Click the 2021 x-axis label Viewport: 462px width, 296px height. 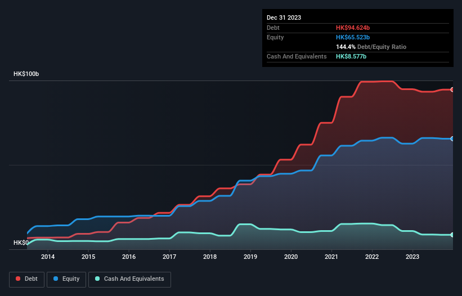331,257
